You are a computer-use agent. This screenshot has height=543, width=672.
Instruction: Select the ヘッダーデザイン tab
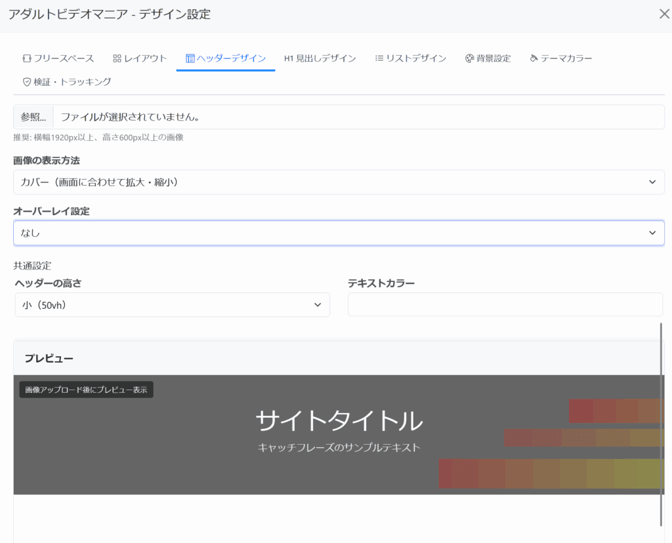[226, 58]
